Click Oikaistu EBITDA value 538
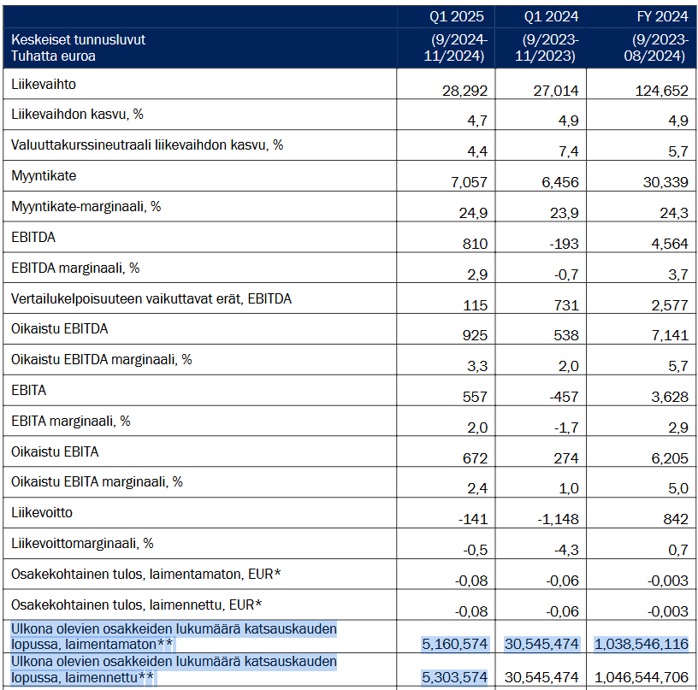 [x=566, y=335]
